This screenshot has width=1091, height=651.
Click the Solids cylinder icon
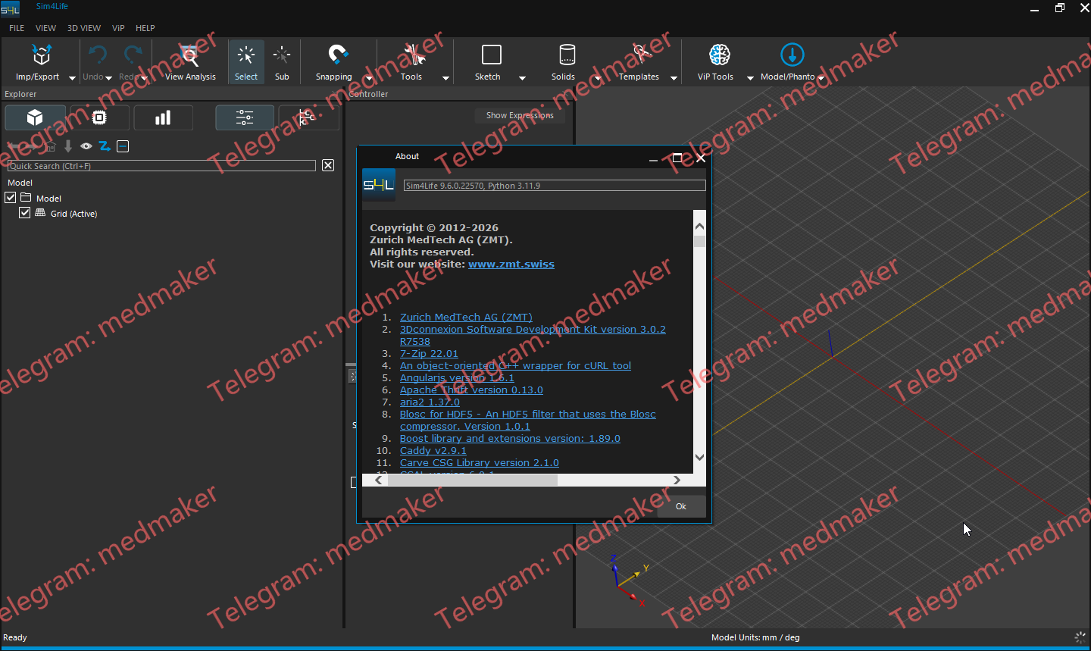567,55
